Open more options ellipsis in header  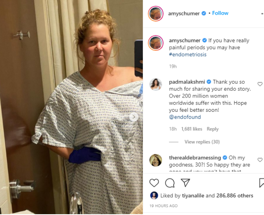262,14
